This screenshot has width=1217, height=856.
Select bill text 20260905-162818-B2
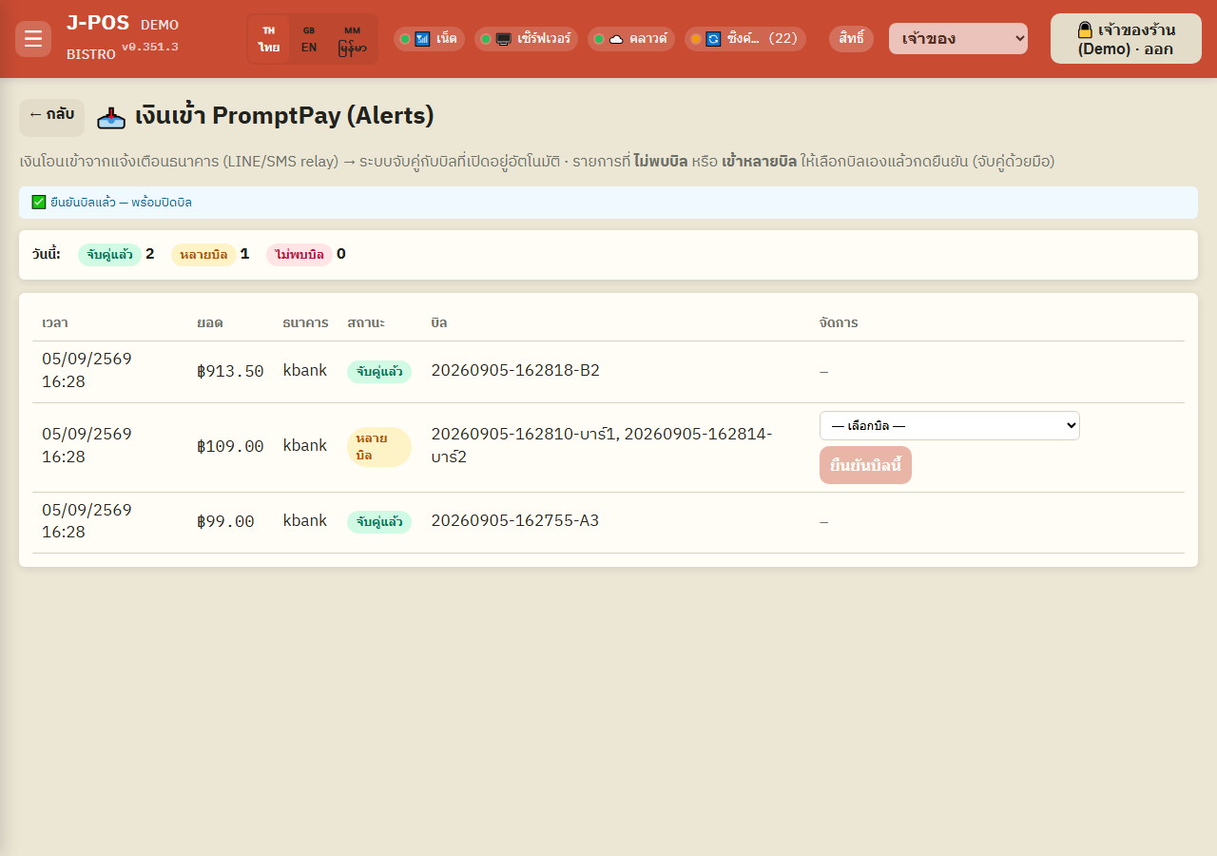pyautogui.click(x=515, y=370)
